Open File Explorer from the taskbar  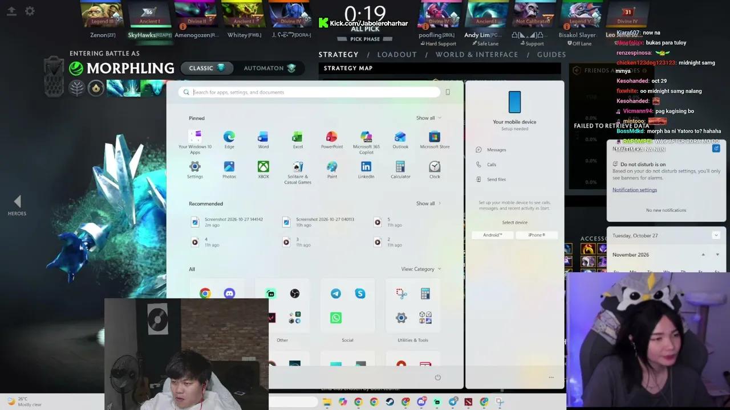[327, 402]
